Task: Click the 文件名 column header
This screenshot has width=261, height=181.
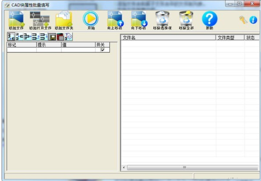Action: (168, 38)
